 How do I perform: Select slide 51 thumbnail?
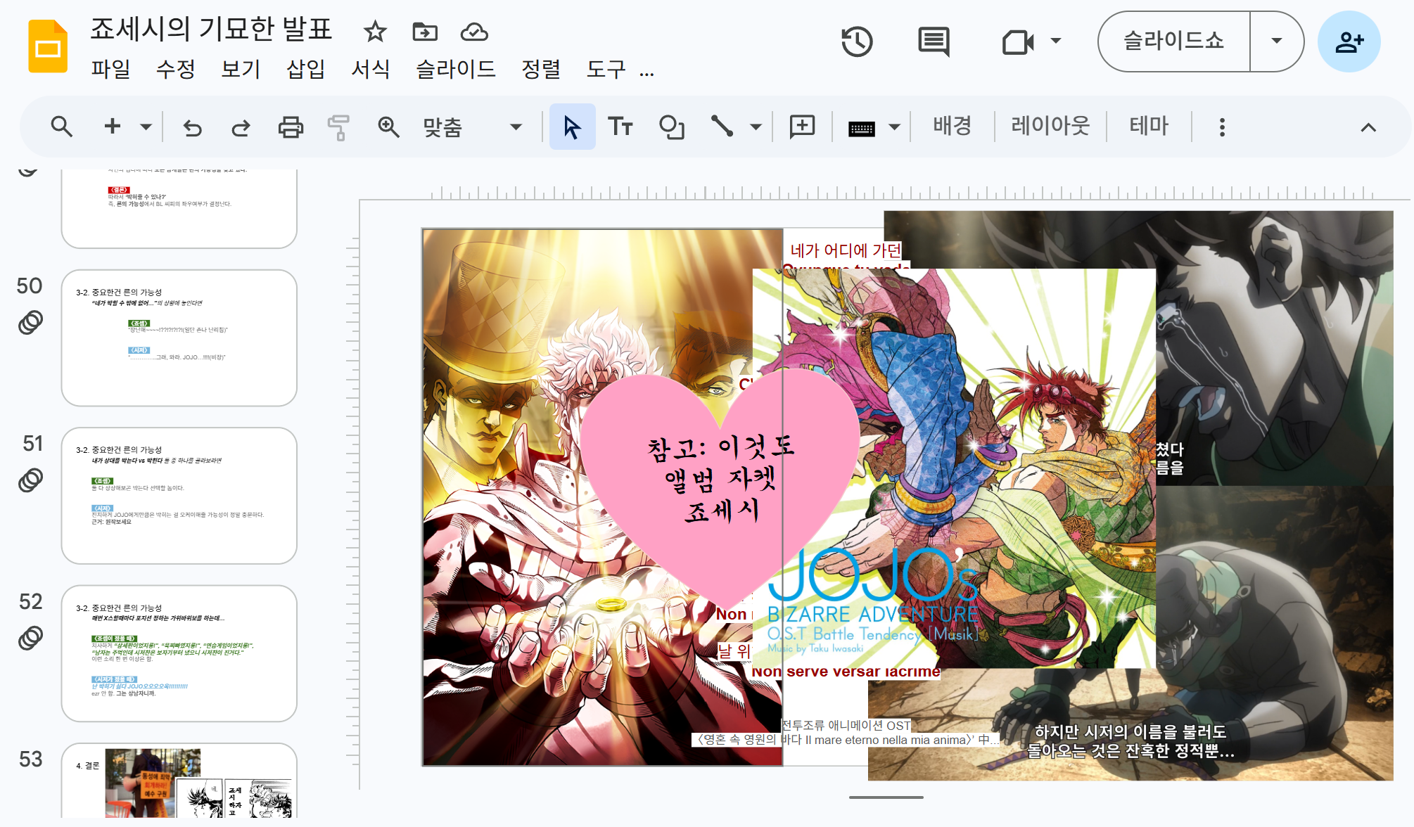(179, 495)
